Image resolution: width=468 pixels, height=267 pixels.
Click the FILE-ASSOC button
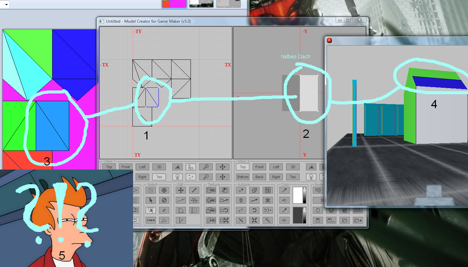pyautogui.click(x=358, y=211)
